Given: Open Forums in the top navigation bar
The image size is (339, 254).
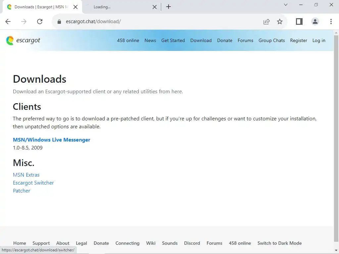Looking at the screenshot, I should [x=245, y=40].
